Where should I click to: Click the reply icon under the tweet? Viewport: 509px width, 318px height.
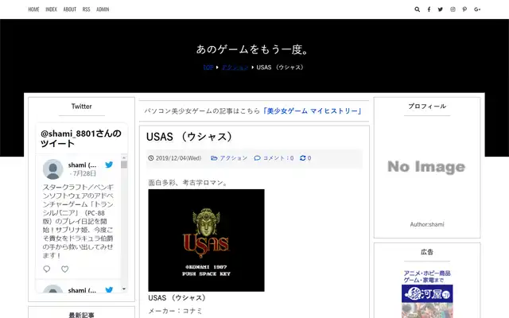tap(47, 269)
